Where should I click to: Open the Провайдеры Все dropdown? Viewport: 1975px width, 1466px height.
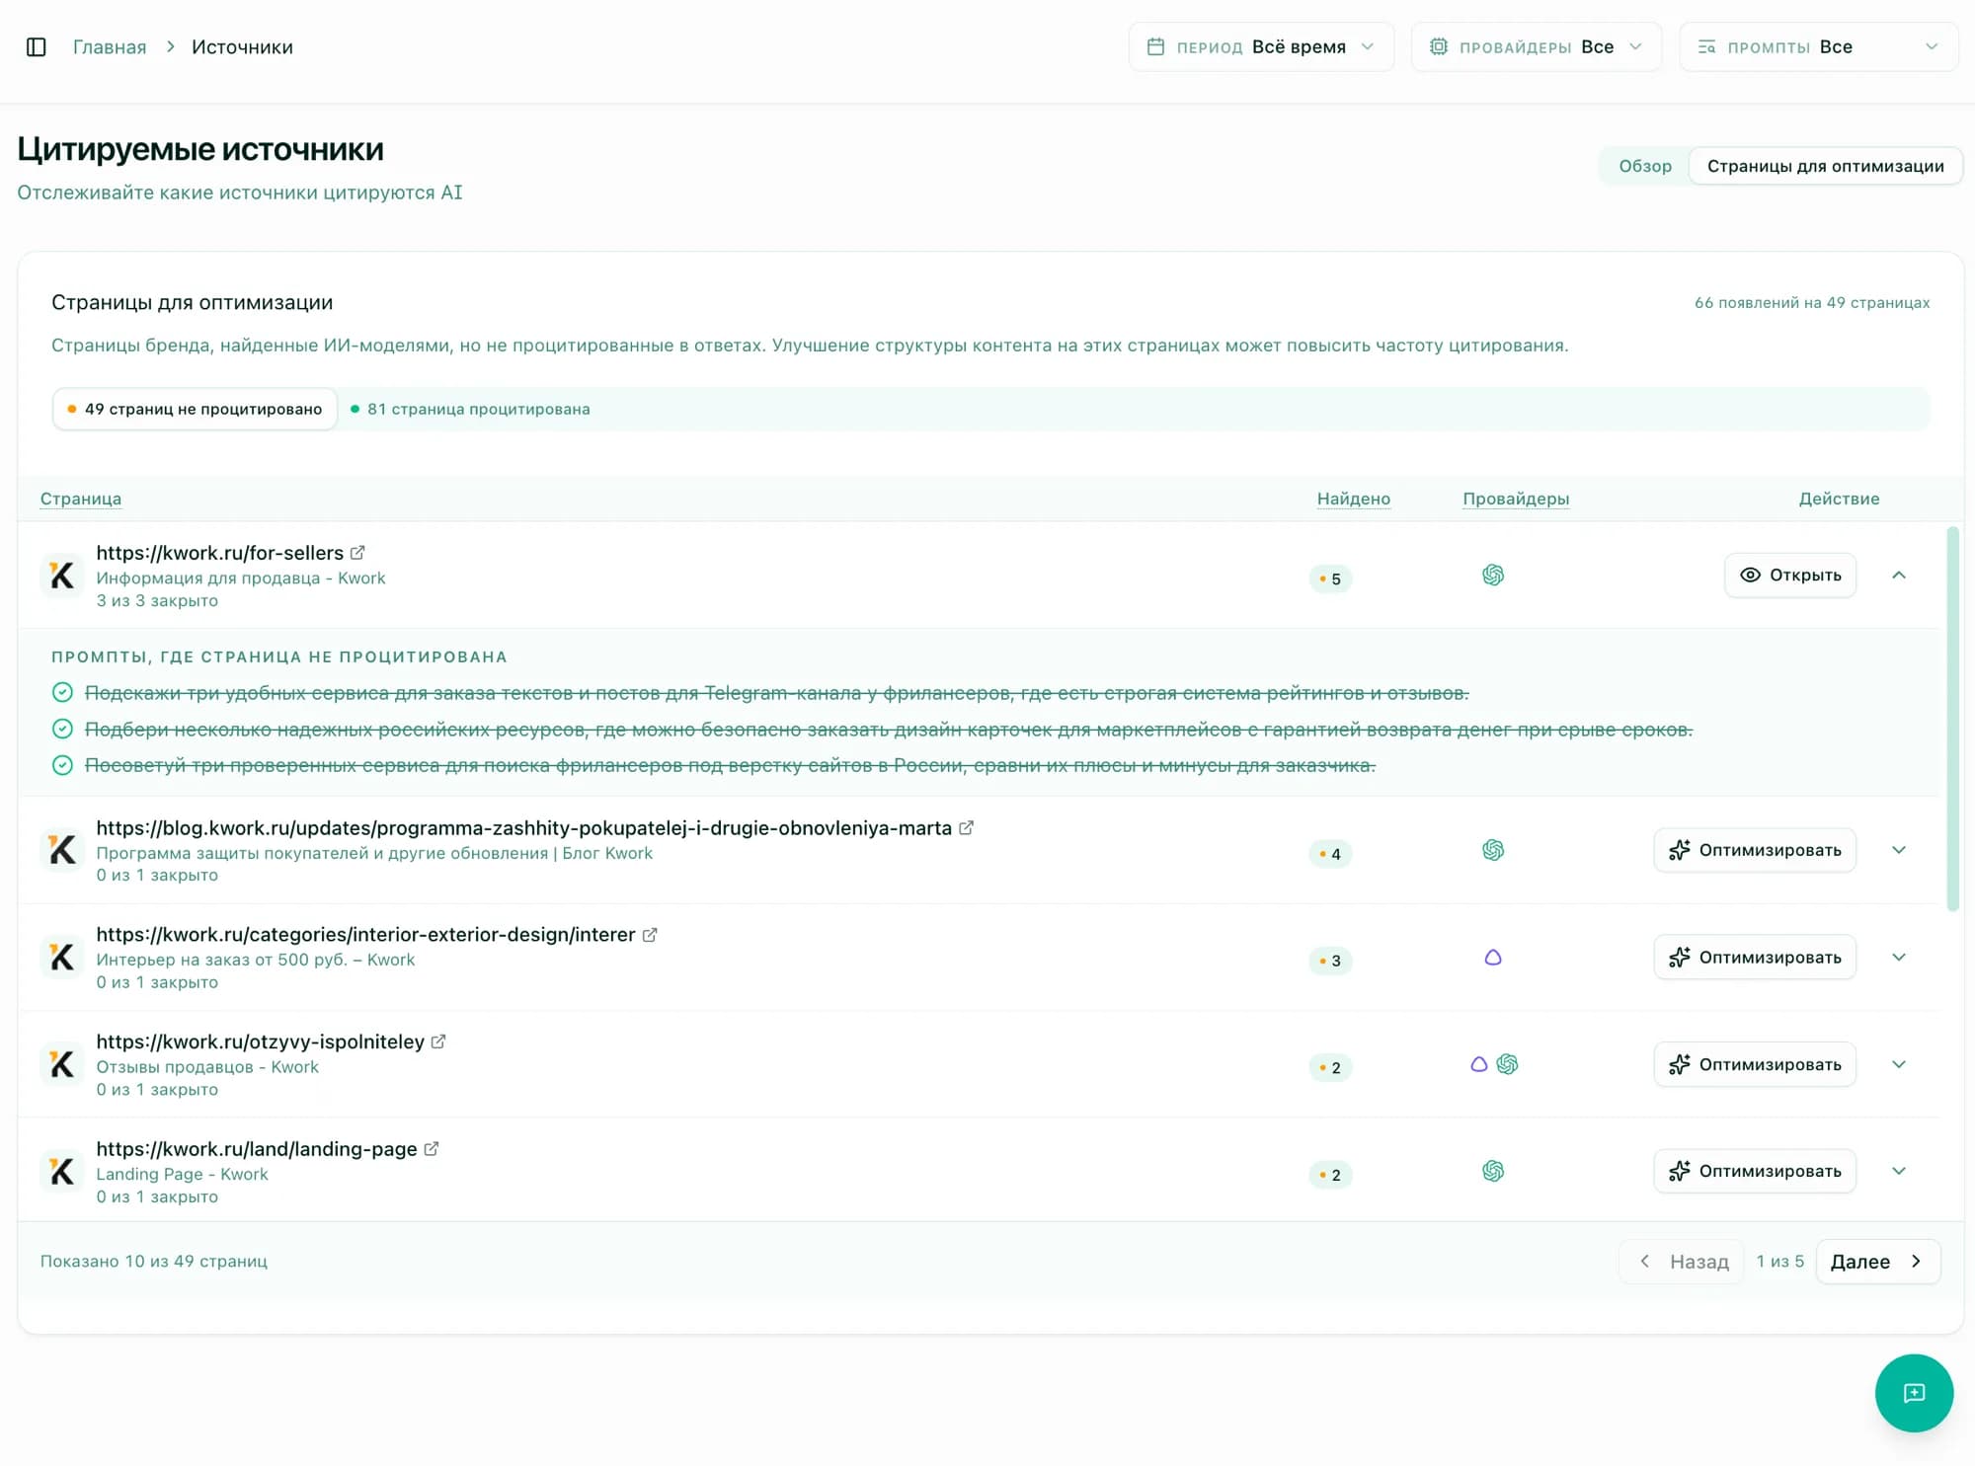[1537, 47]
